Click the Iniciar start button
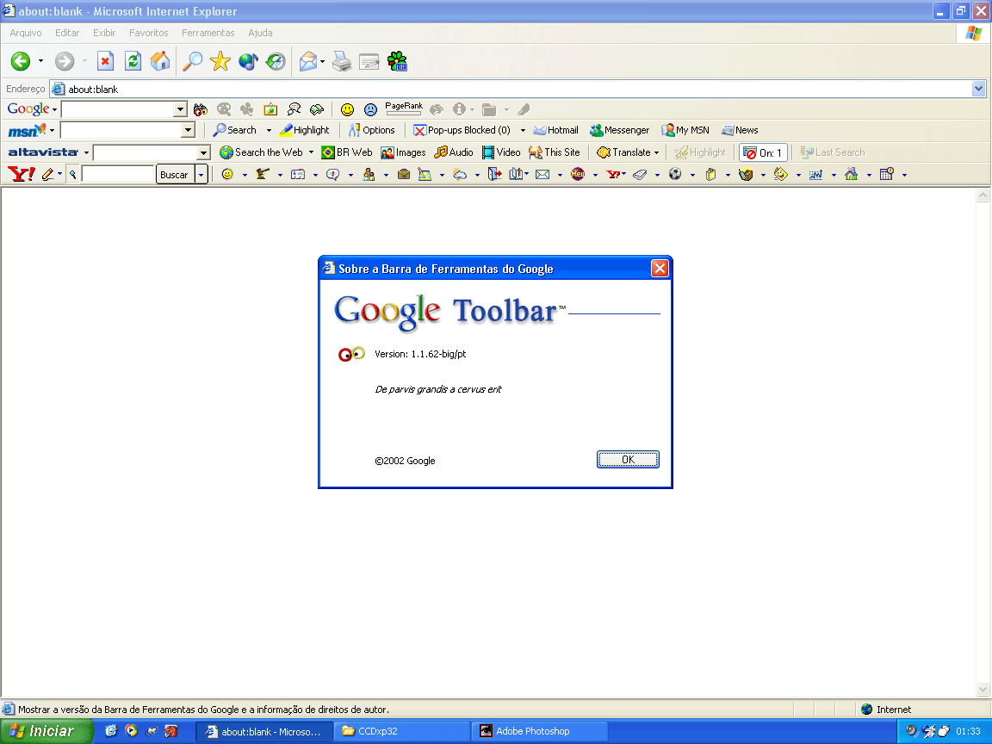The width and height of the screenshot is (992, 744). 46,731
